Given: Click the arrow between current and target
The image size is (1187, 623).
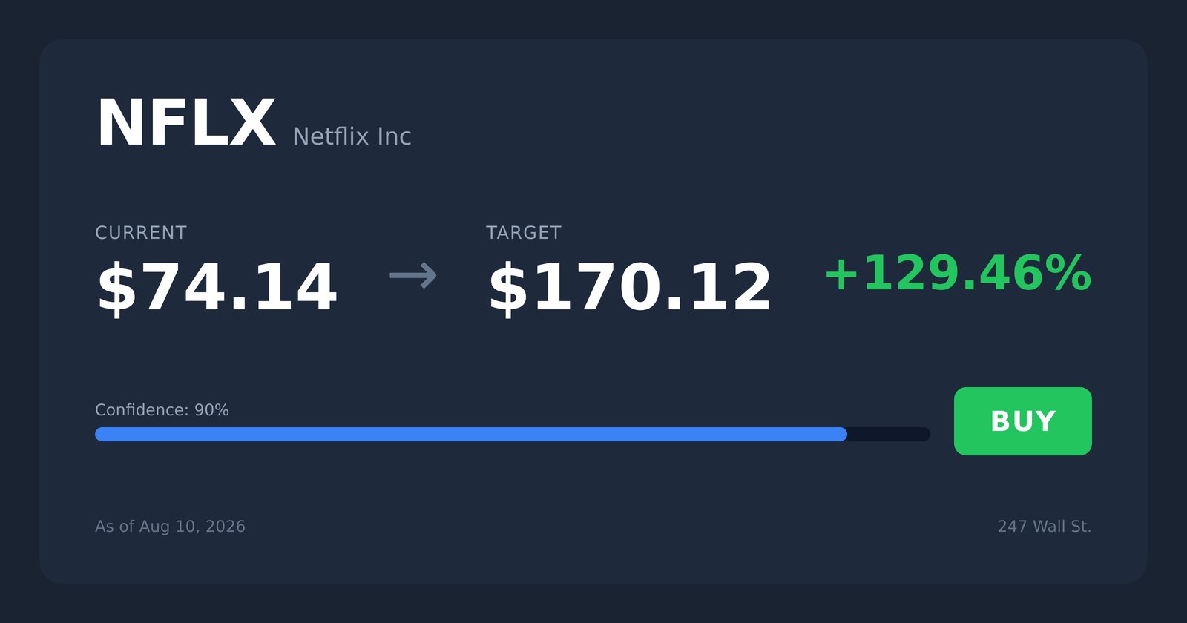Looking at the screenshot, I should point(413,275).
